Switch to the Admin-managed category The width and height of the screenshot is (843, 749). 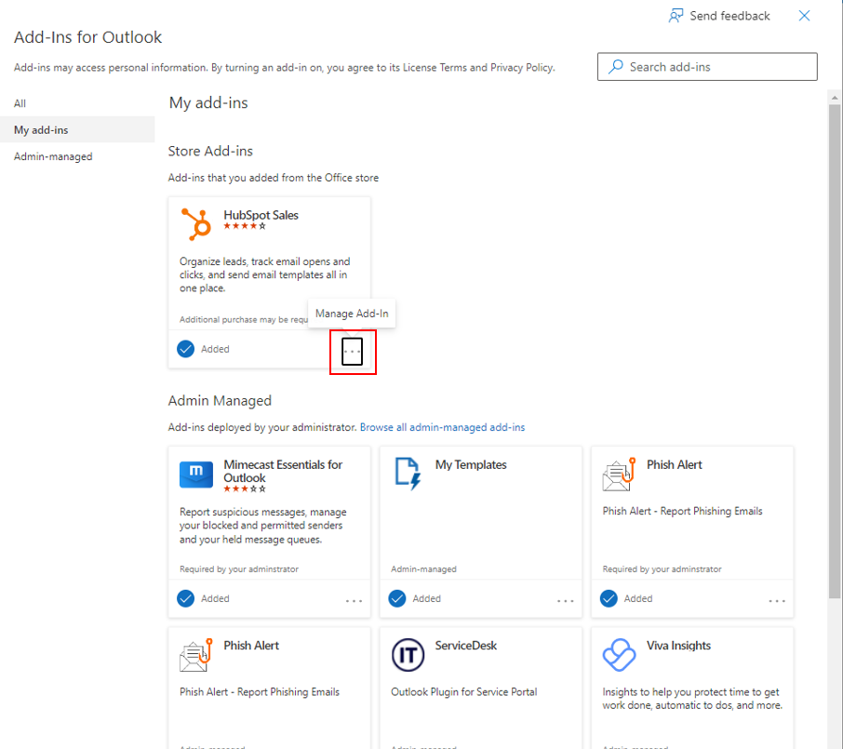(53, 156)
